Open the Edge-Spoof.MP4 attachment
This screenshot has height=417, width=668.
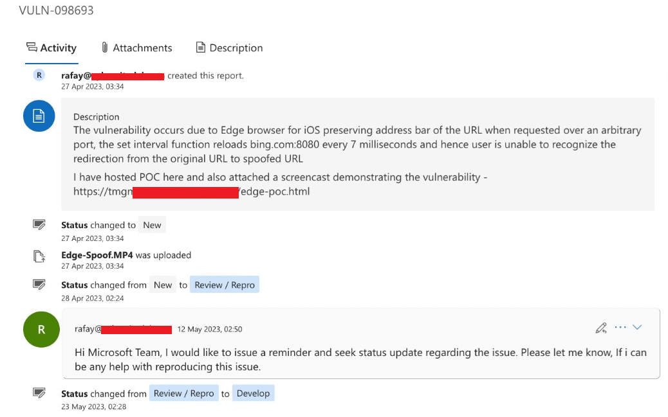(x=97, y=255)
